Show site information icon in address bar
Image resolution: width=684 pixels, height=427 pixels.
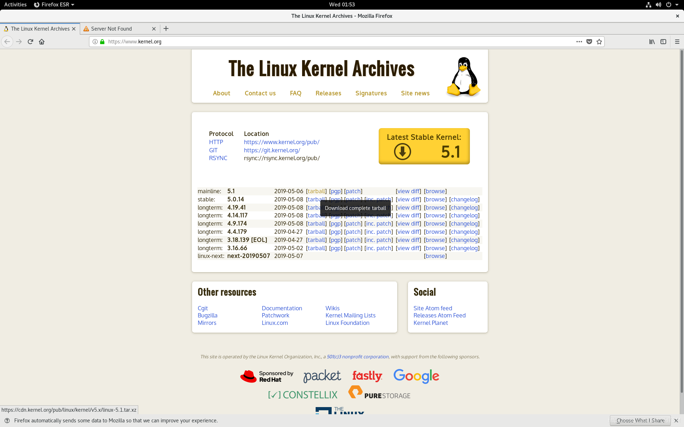click(x=95, y=42)
